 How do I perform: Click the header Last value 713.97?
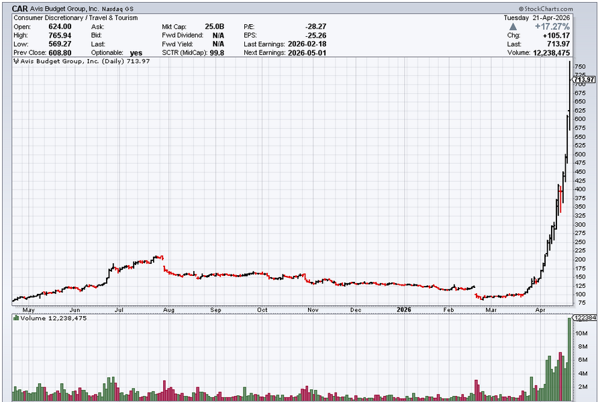coord(558,44)
